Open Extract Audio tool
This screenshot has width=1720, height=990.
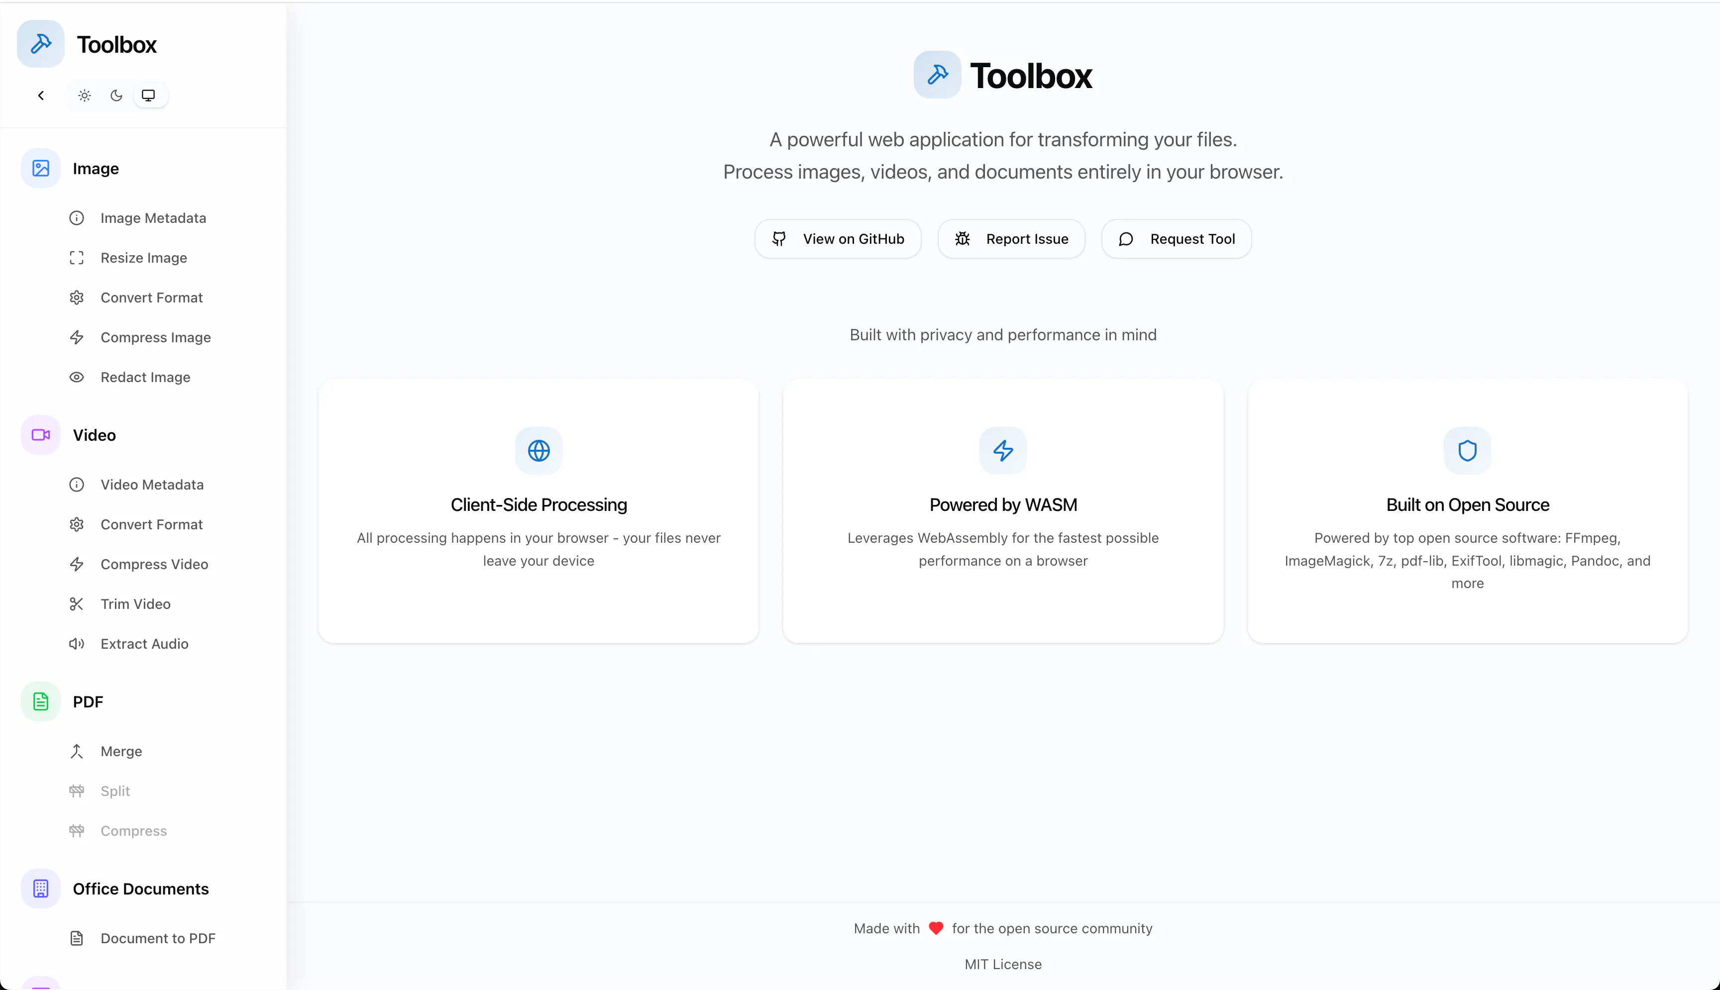pos(144,644)
